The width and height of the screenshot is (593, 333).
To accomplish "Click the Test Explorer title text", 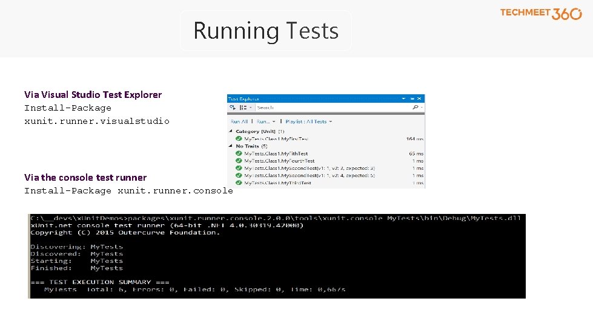I will pos(243,99).
